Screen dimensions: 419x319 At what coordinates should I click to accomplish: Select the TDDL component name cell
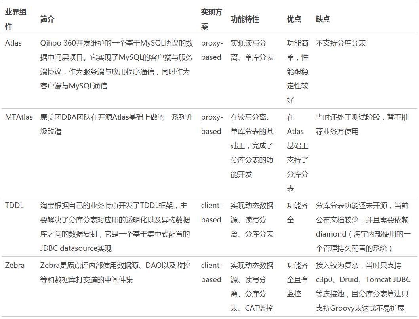tap(14, 205)
